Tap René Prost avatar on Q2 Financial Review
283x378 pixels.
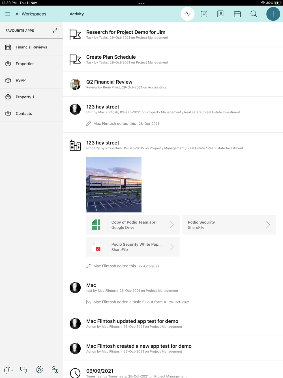tap(75, 84)
